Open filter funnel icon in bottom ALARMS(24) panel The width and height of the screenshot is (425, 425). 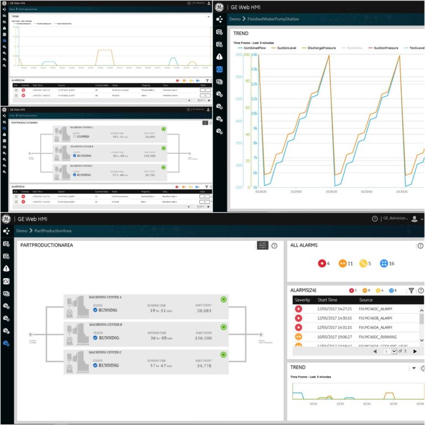tap(411, 291)
